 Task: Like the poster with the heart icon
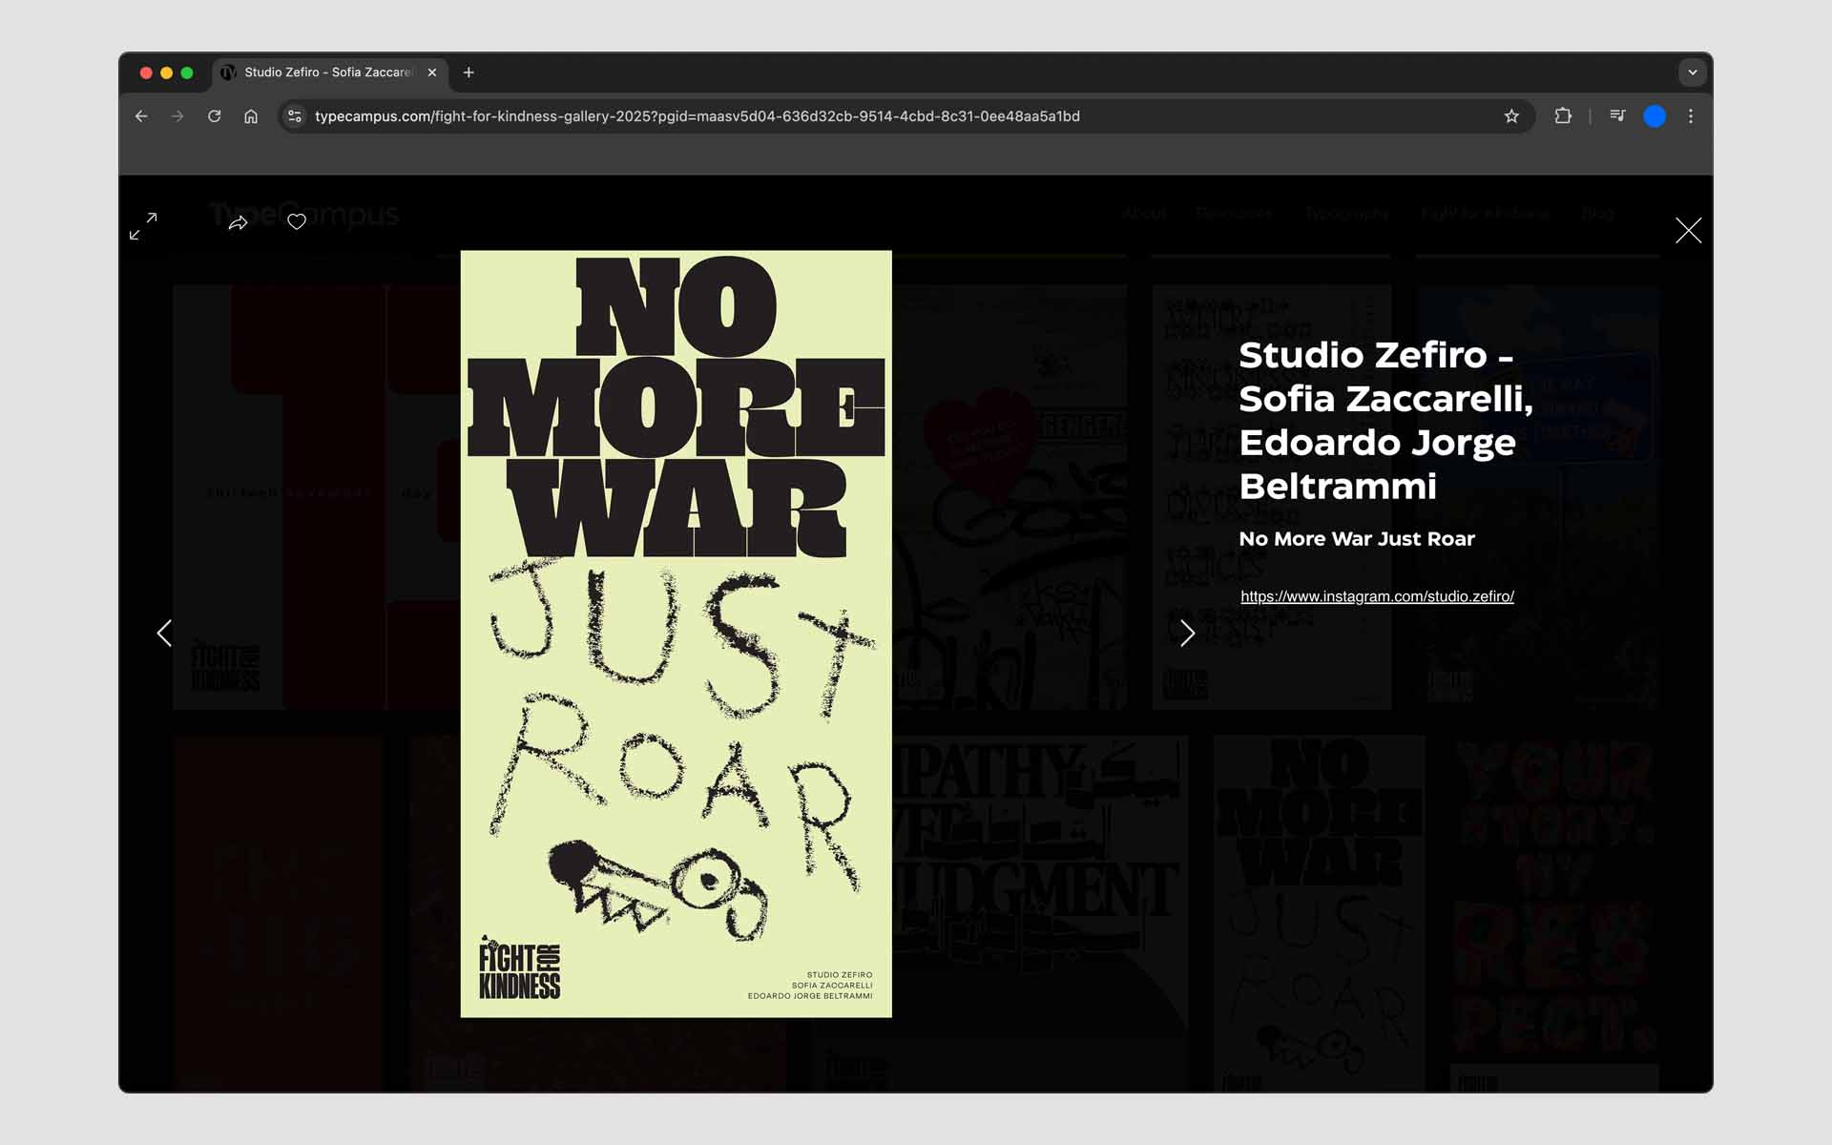pos(297,222)
